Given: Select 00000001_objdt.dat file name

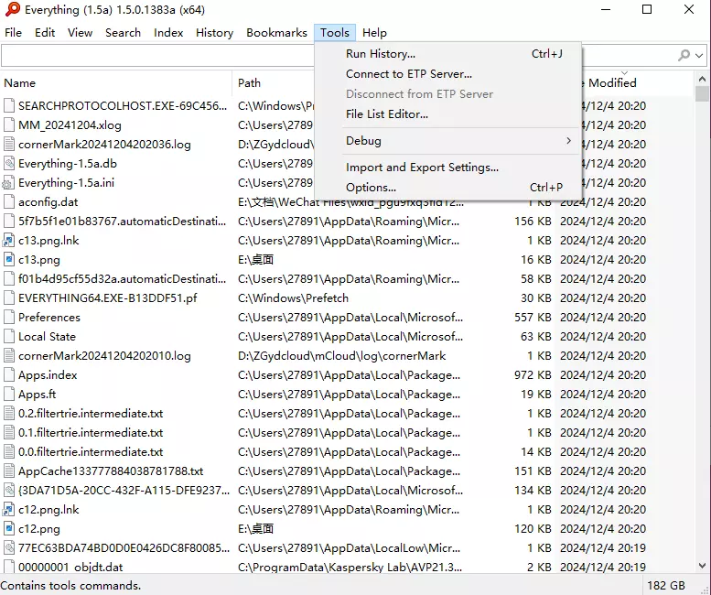Looking at the screenshot, I should 70,567.
